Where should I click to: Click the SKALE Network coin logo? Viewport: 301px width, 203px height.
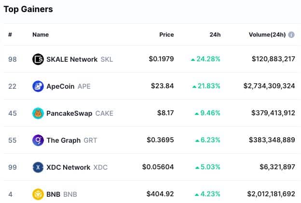point(38,59)
